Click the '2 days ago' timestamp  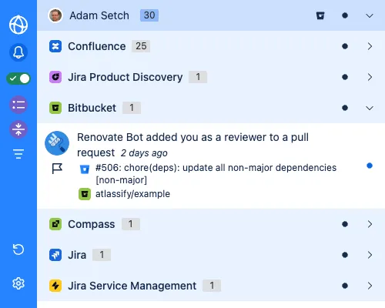(x=144, y=153)
